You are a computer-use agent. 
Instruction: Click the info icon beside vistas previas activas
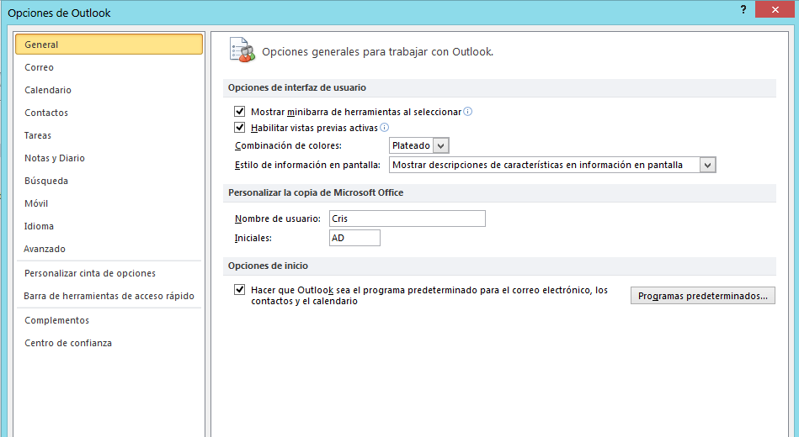tap(384, 127)
